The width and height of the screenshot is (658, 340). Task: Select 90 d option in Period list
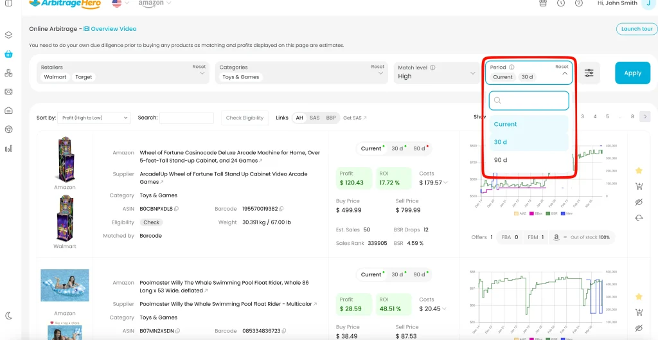click(x=529, y=160)
